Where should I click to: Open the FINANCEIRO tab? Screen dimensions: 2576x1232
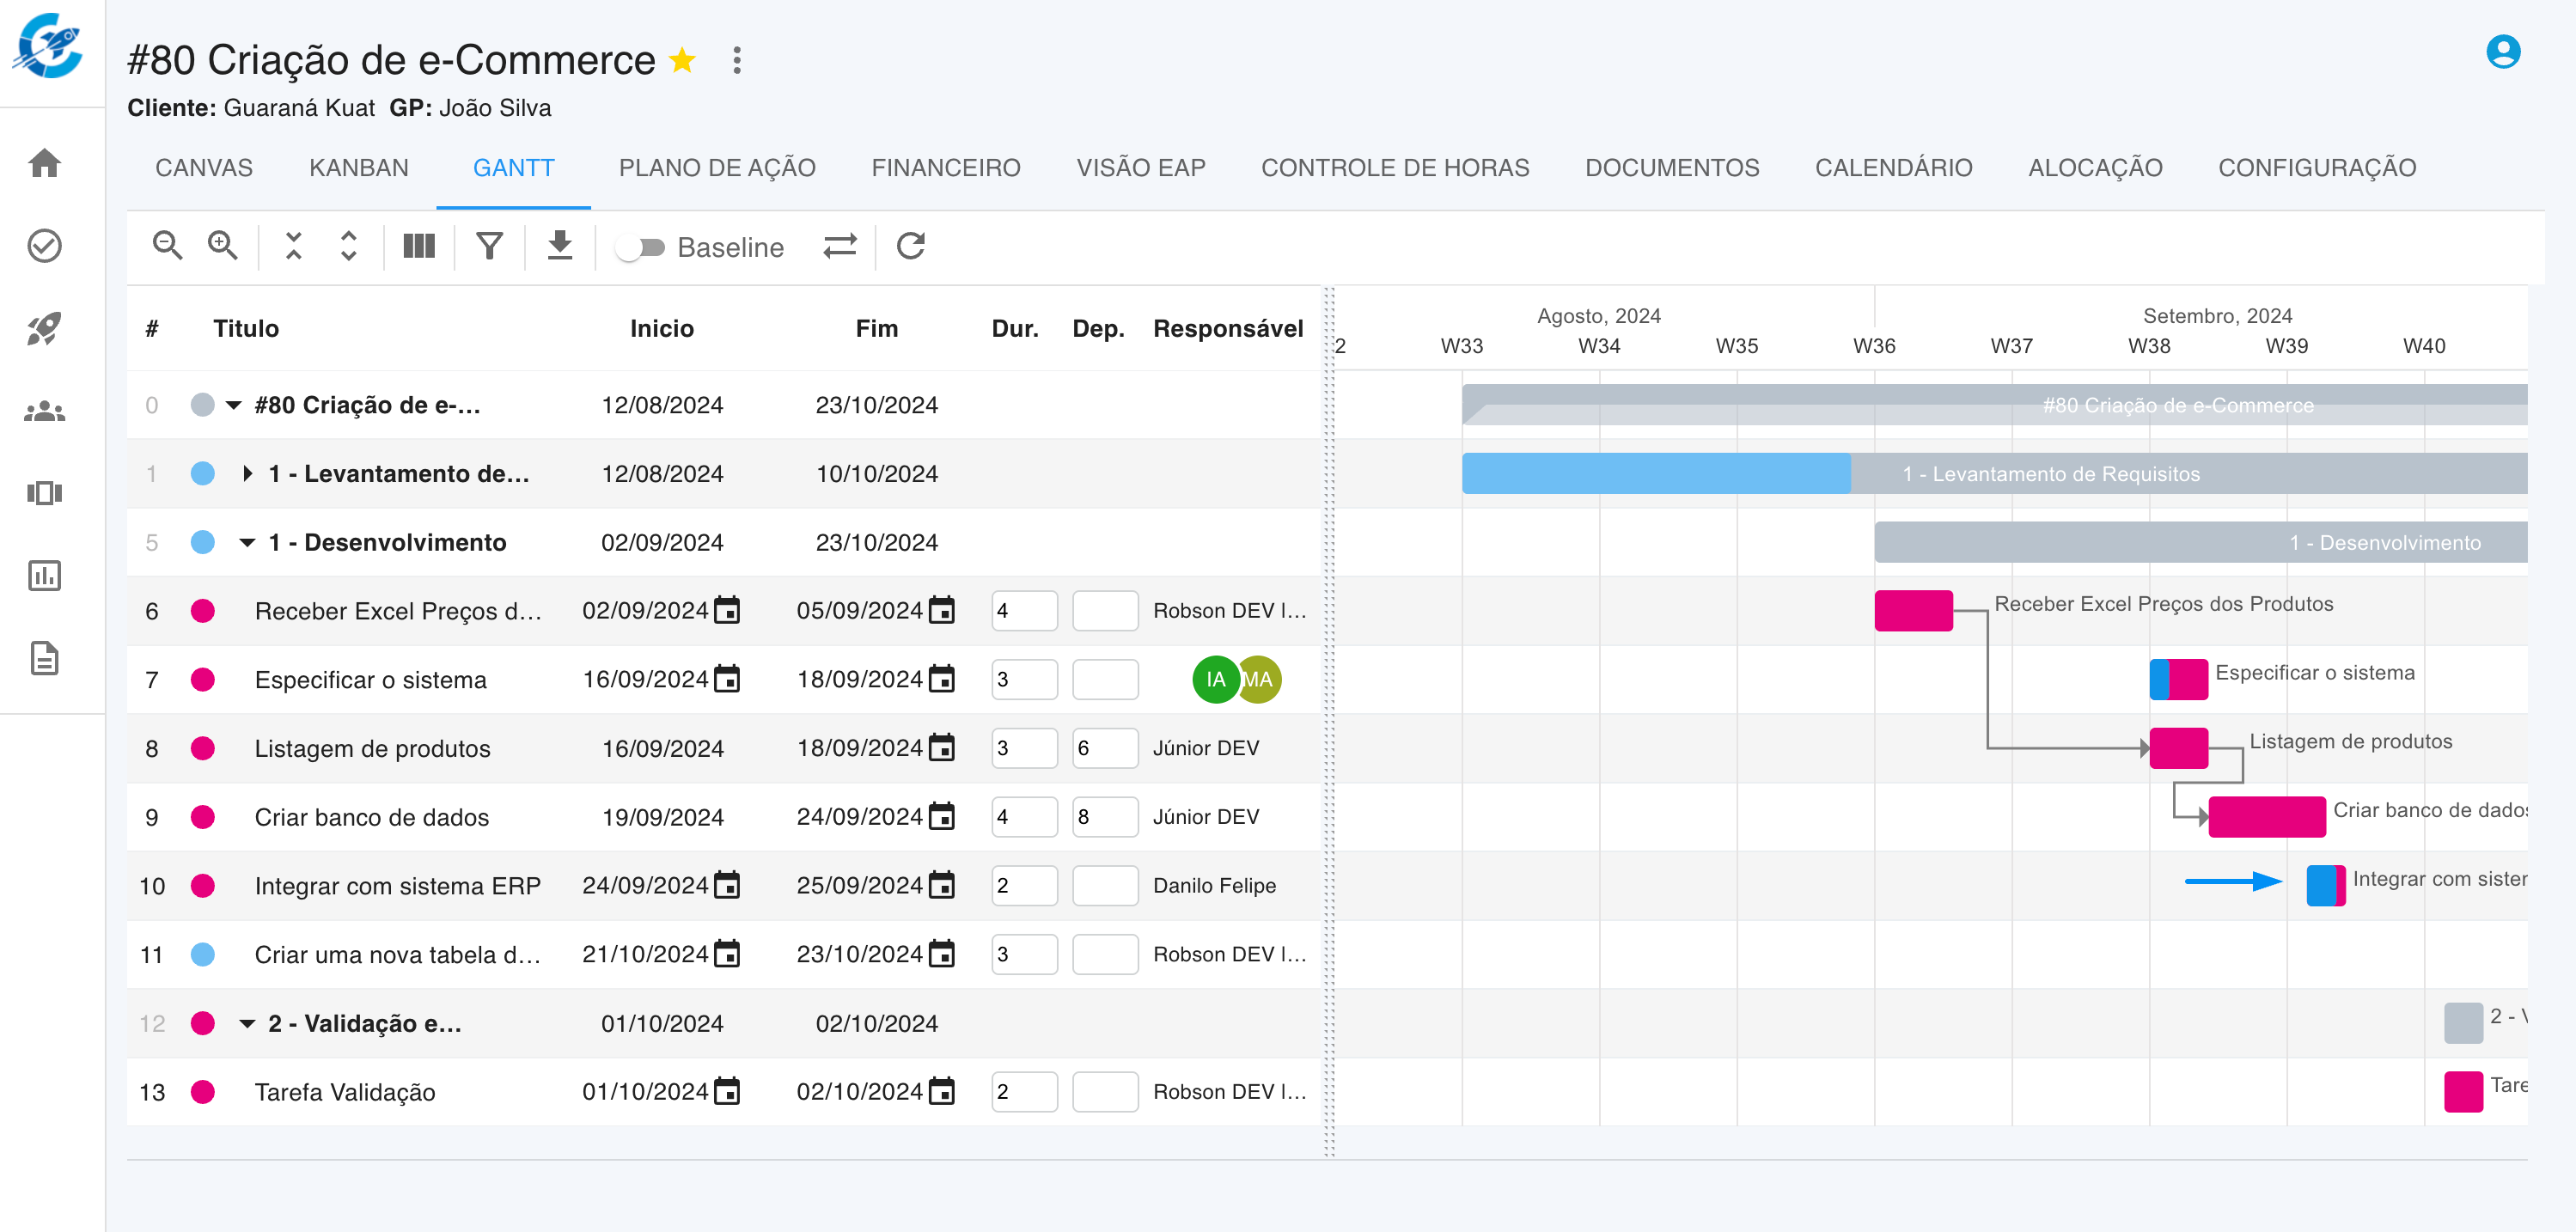point(945,168)
